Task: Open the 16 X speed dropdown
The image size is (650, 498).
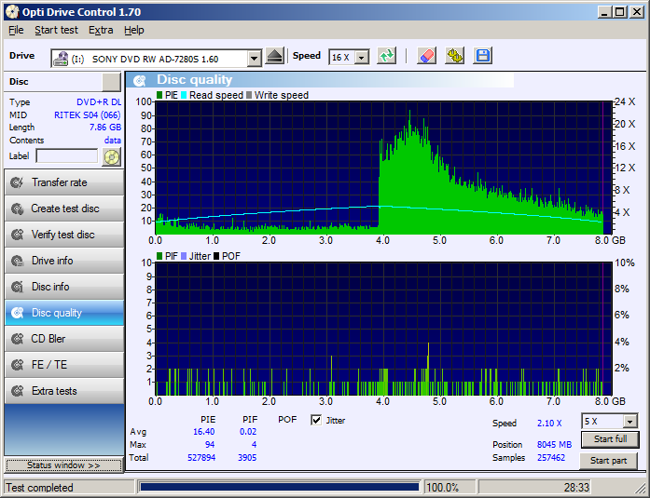Action: tap(362, 58)
